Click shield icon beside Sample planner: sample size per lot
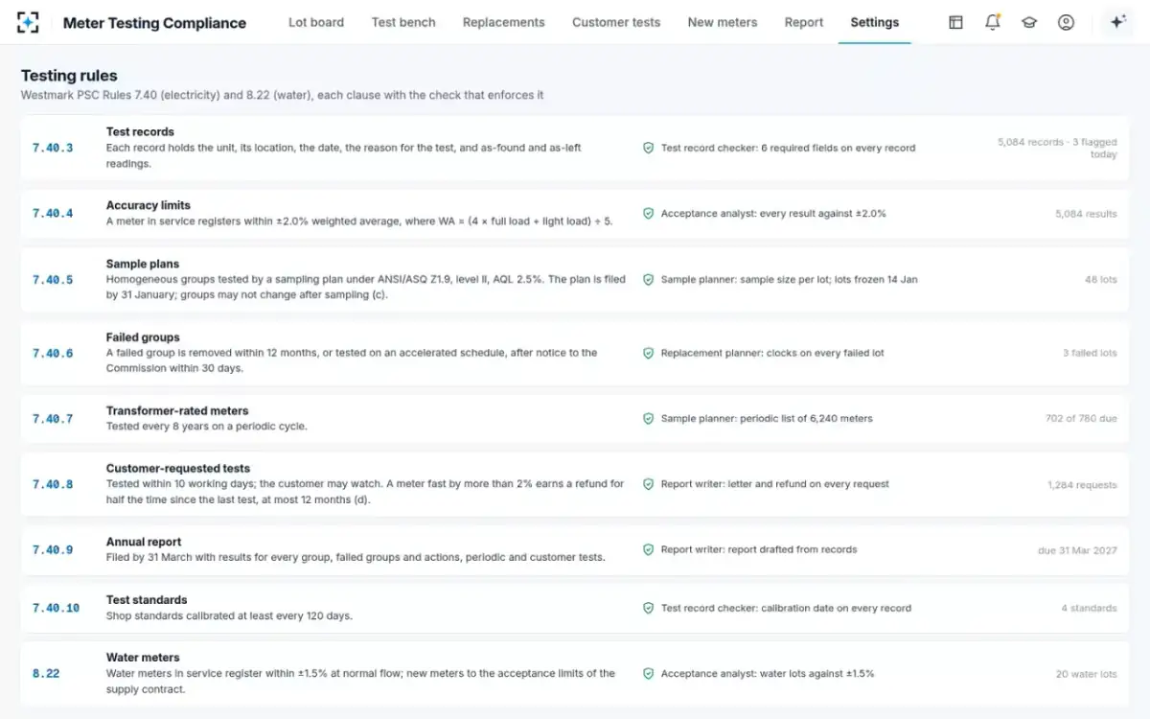This screenshot has width=1150, height=719. coord(649,280)
